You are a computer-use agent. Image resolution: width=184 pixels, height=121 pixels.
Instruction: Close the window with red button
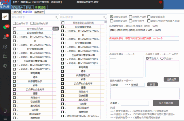tap(160, 2)
